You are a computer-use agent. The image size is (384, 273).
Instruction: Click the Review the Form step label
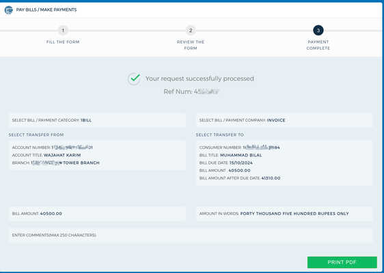(191, 45)
